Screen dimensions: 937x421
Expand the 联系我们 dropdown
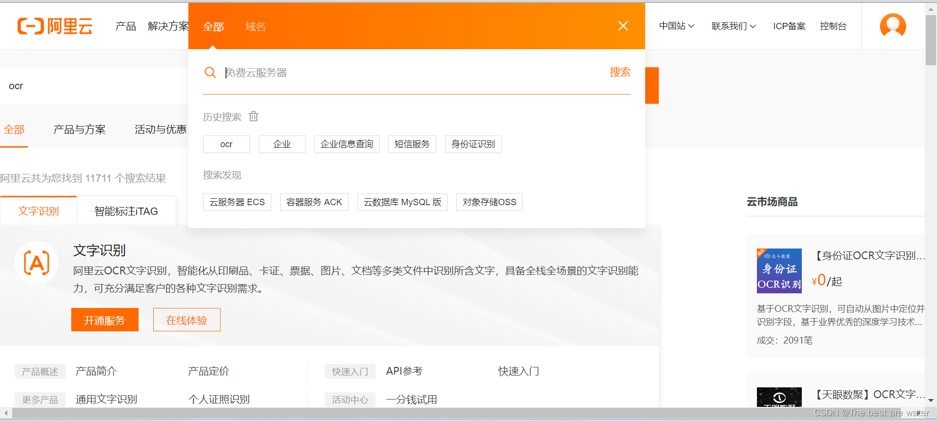733,26
